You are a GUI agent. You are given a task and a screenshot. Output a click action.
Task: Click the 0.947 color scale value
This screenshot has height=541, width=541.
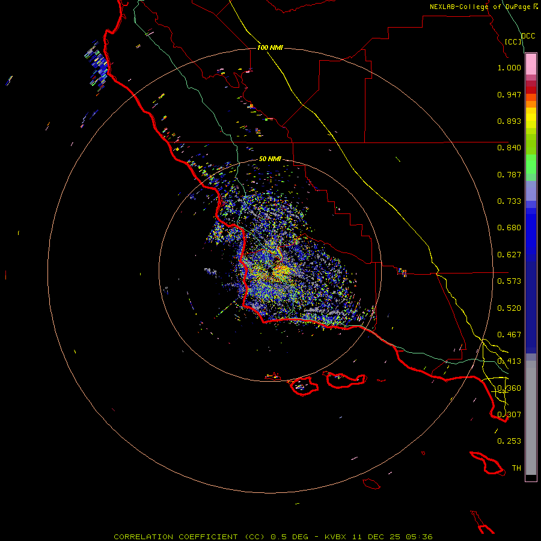[509, 94]
